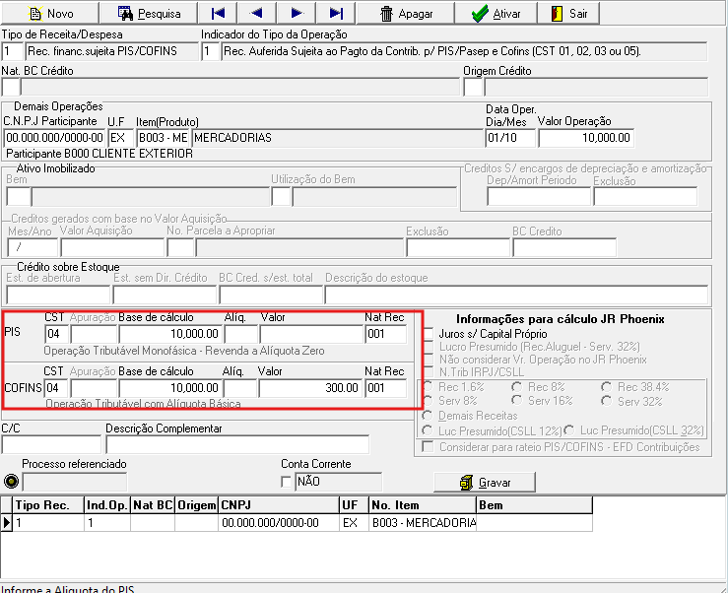The height and width of the screenshot is (593, 728).
Task: Select Demais Receitas radio option
Action: (428, 416)
